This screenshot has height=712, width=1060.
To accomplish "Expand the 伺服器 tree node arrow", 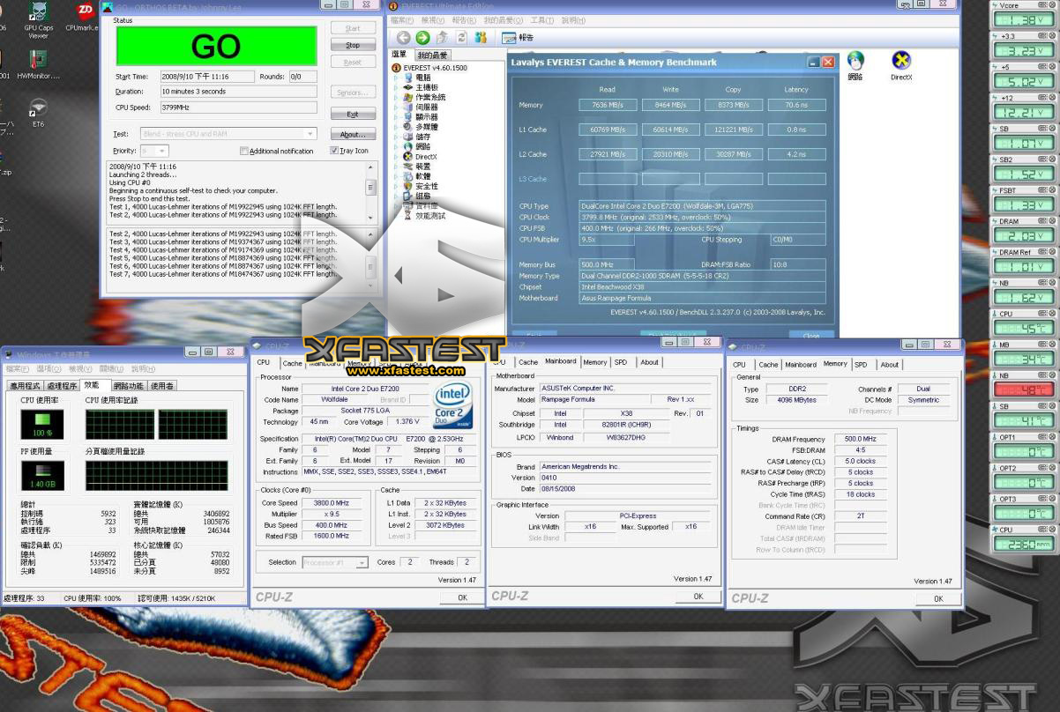I will click(x=396, y=107).
